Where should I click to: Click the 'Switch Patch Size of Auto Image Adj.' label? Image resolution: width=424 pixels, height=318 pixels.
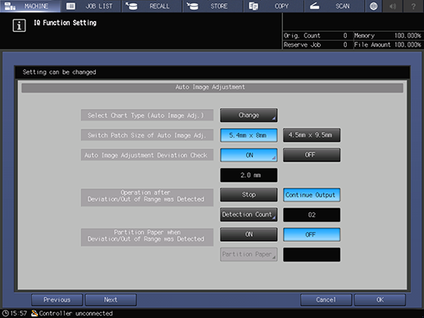[x=147, y=135]
